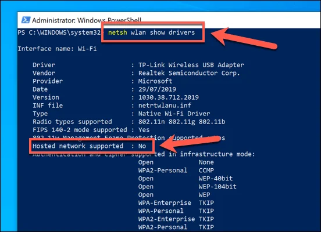Click the Microsoft provider value
The width and height of the screenshot is (321, 232).
[x=155, y=81]
